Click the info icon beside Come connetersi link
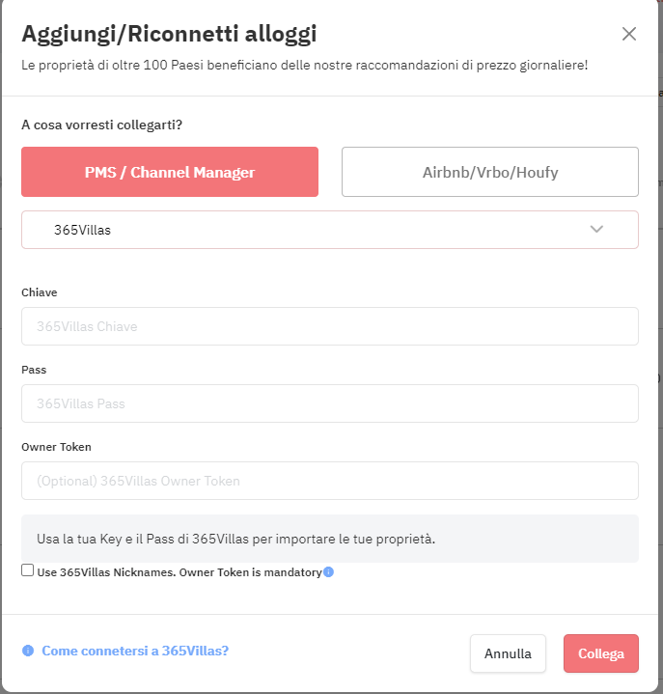Viewport: 663px width, 694px height. pos(28,651)
